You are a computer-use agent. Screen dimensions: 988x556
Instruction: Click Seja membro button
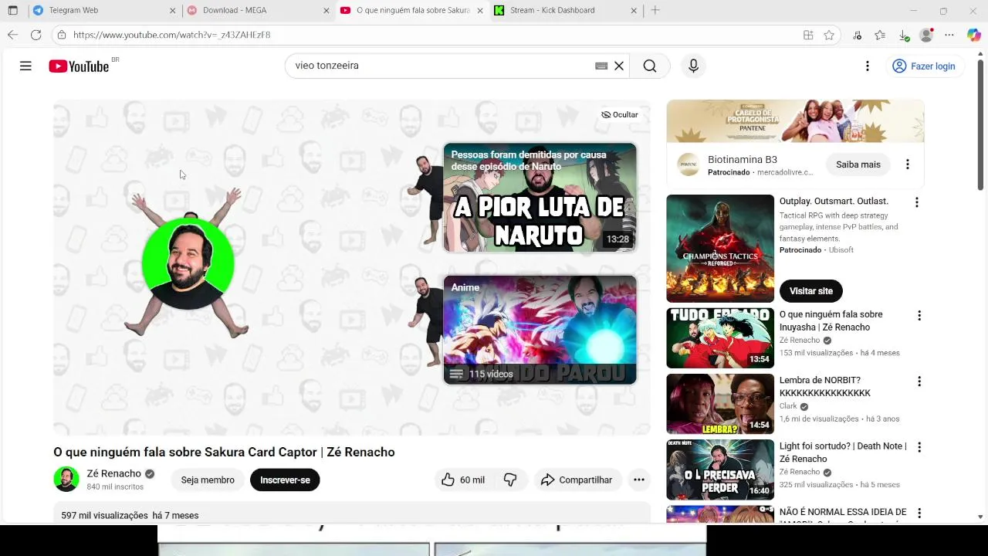coord(208,480)
